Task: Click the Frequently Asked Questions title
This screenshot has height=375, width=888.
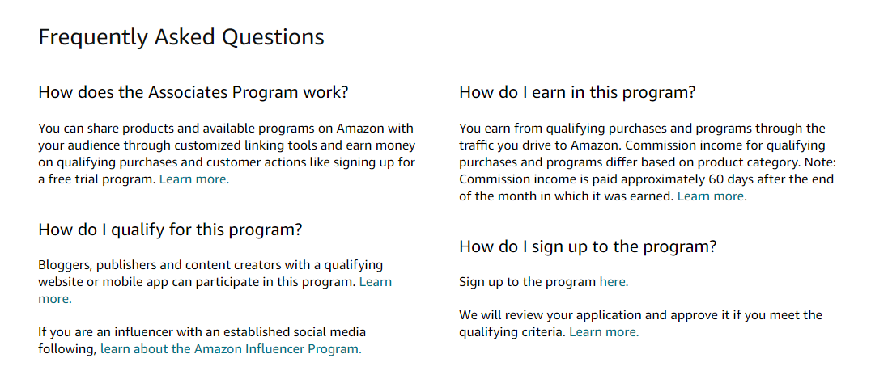Action: point(181,36)
